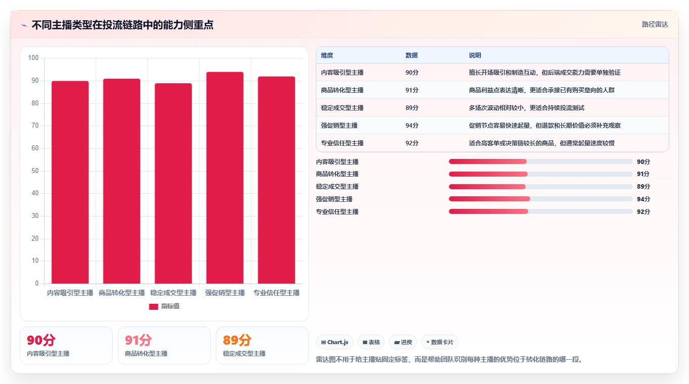Click the footer note starting 雷达图不用于给主播贴固定标签
This screenshot has height=384, width=689.
pyautogui.click(x=449, y=359)
